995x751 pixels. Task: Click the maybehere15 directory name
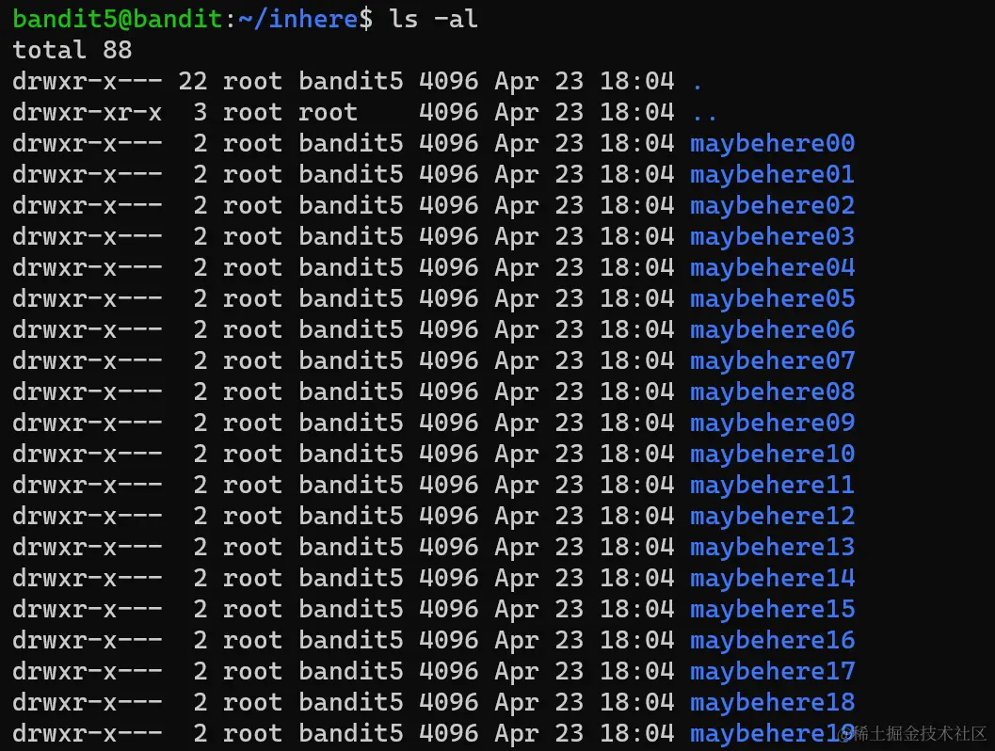point(772,609)
